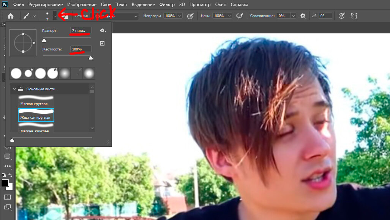Toggle pressure for opacity button

[x=190, y=16]
